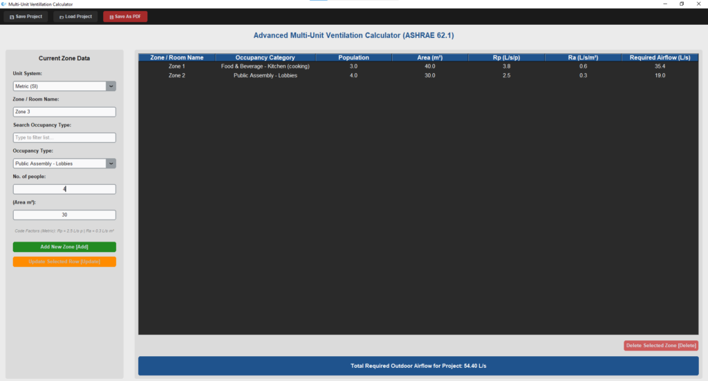The width and height of the screenshot is (708, 381).
Task: Click Zone 2 Rp value 2.5
Action: coord(507,75)
